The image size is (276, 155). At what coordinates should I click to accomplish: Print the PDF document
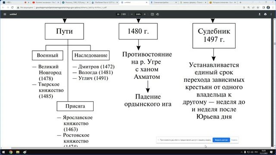pyautogui.click(x=265, y=14)
